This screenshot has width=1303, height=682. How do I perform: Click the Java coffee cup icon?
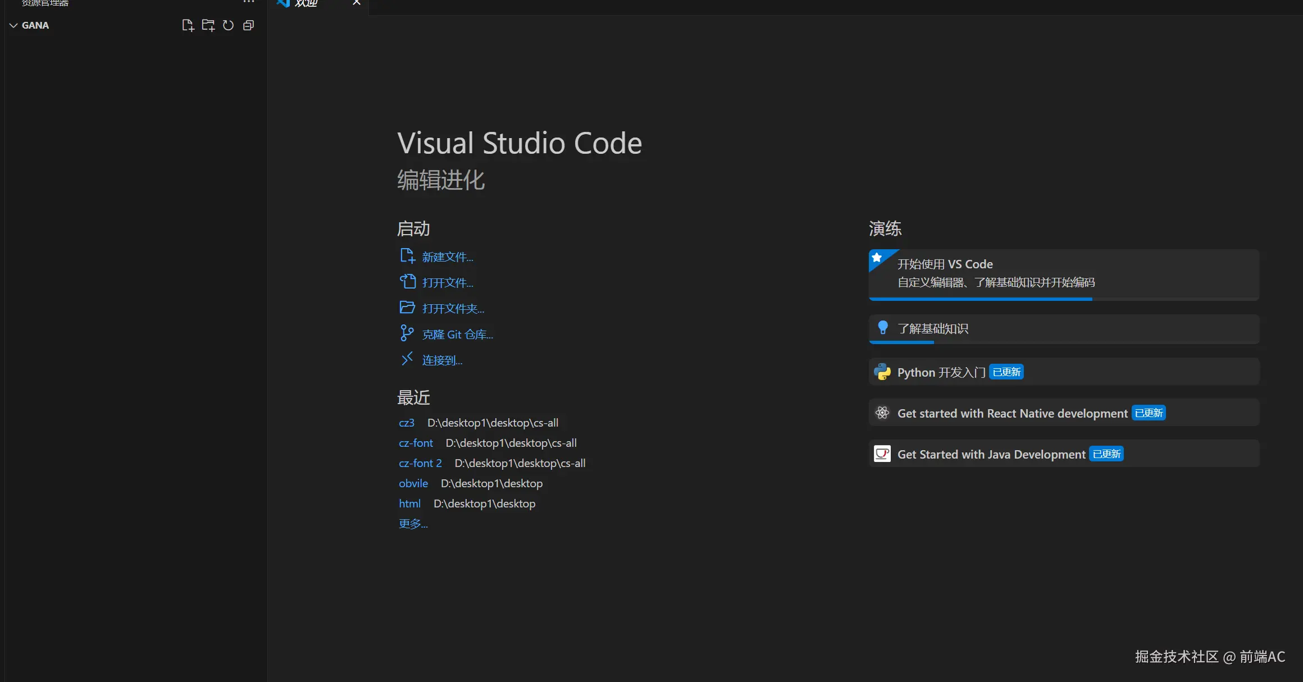(x=882, y=454)
